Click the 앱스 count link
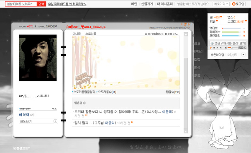The height and width of the screenshot is (153, 251). click(x=234, y=18)
